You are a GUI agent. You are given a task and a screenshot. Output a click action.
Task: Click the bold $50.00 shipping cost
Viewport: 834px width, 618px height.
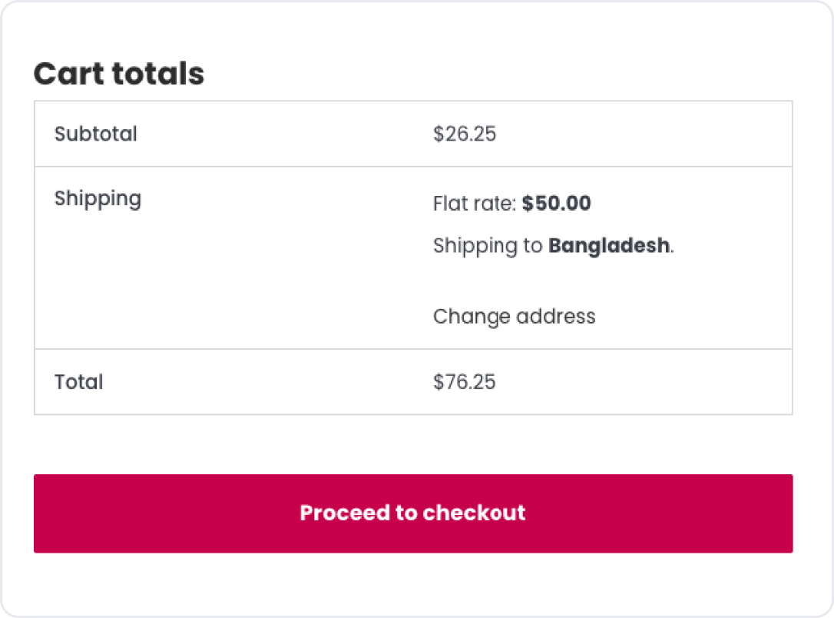click(x=557, y=204)
